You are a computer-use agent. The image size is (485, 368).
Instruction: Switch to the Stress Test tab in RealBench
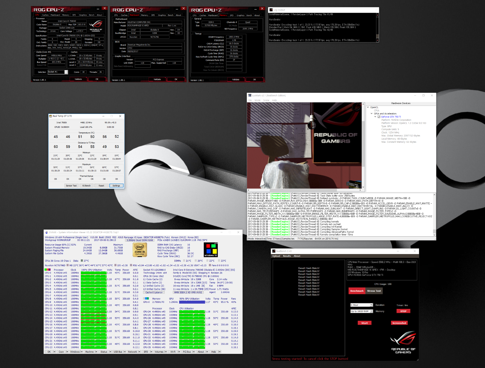pyautogui.click(x=374, y=291)
